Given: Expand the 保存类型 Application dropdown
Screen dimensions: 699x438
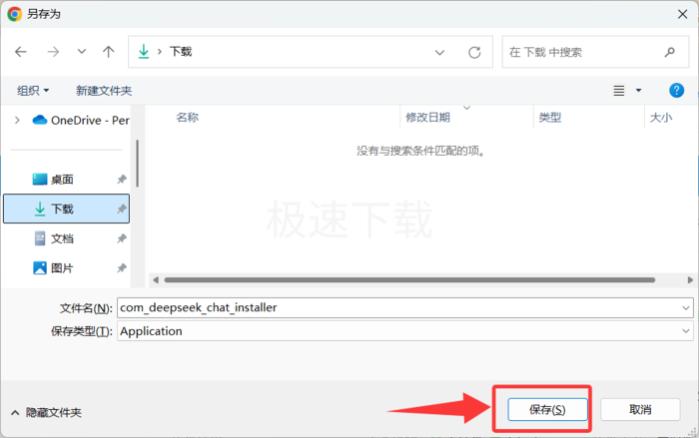Looking at the screenshot, I should tap(686, 331).
